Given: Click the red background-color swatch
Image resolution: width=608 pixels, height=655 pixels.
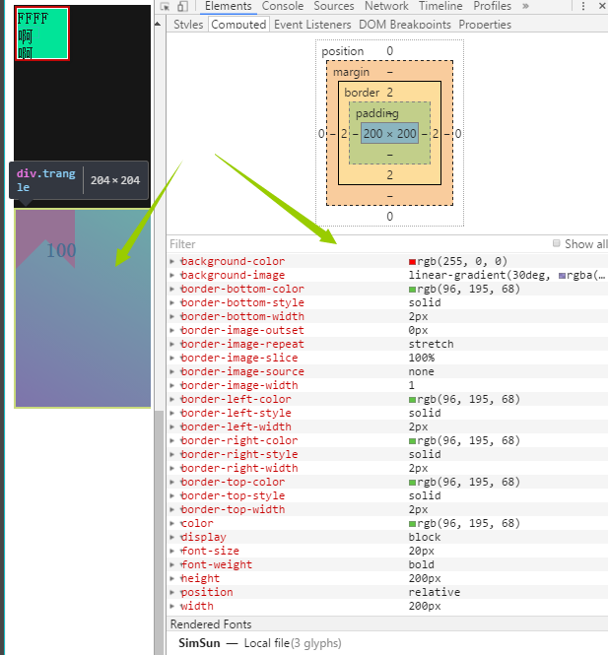Looking at the screenshot, I should (x=413, y=262).
